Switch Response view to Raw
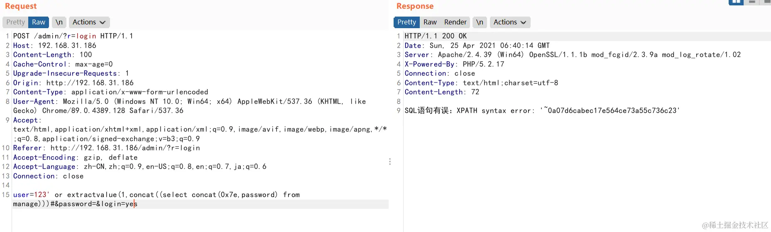This screenshot has width=771, height=232. coord(430,22)
